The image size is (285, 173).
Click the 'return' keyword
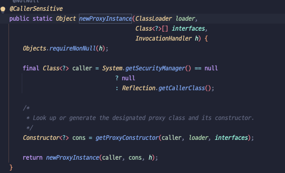(33, 157)
